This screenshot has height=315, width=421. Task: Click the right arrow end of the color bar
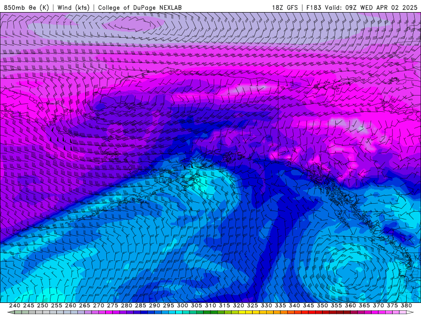point(410,312)
